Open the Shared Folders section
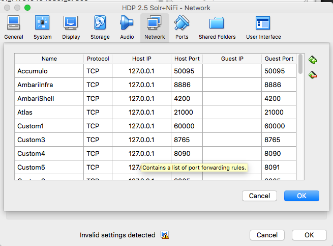Viewport: 333px width, 246px height. point(217,28)
